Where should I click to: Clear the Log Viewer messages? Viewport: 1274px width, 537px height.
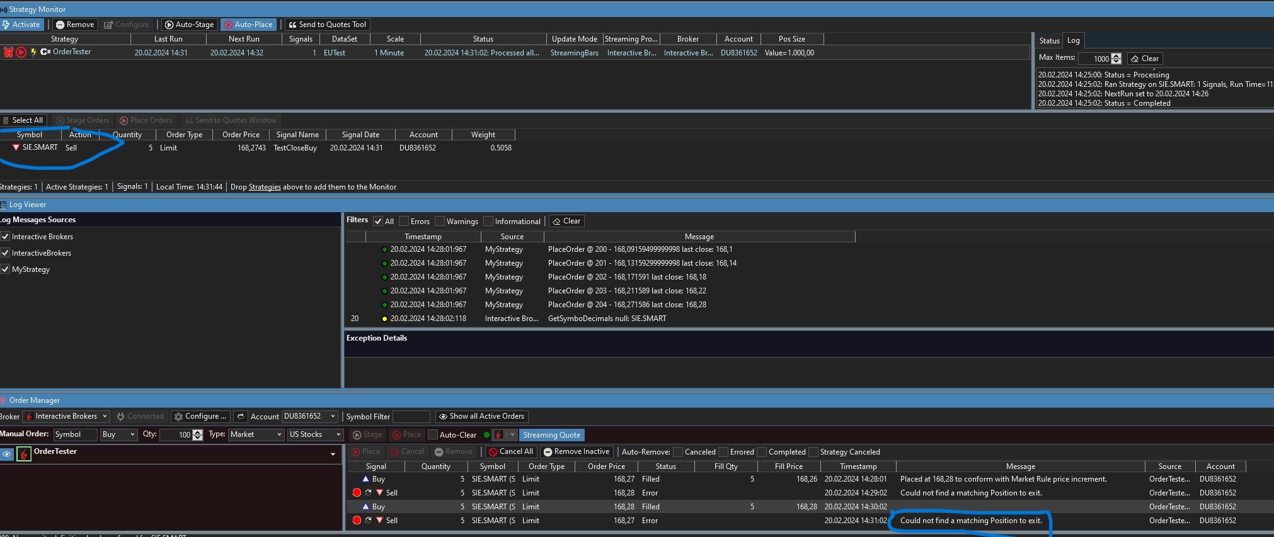point(566,221)
